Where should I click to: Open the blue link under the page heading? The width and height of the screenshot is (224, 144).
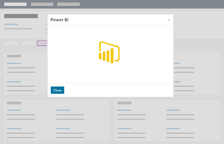(x=11, y=24)
